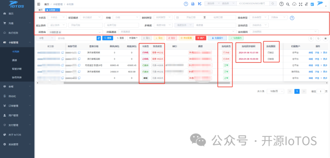Viewport: 330px width, 158px height.
Task: Open the 卡状态 filter dropdown
Action: pos(57,17)
